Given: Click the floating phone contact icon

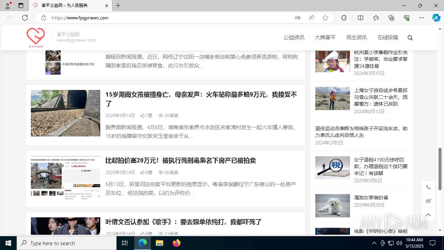Looking at the screenshot, I should click(x=428, y=187).
